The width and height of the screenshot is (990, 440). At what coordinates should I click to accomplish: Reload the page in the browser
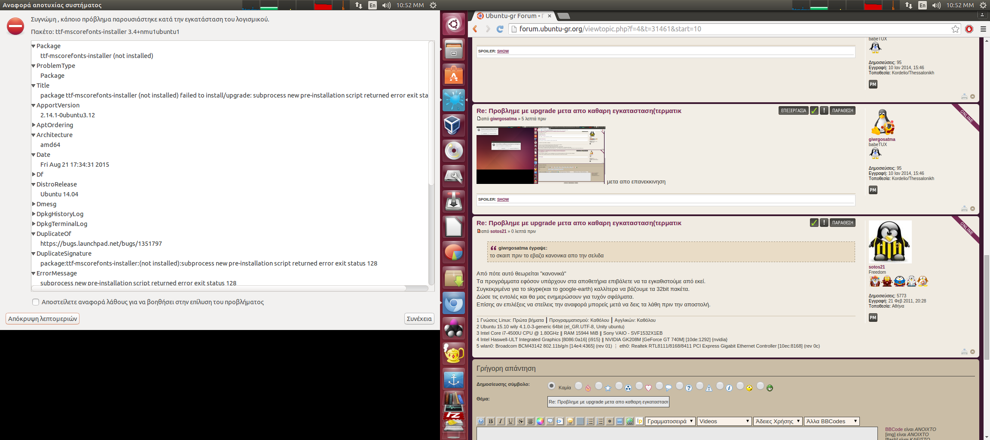[500, 29]
